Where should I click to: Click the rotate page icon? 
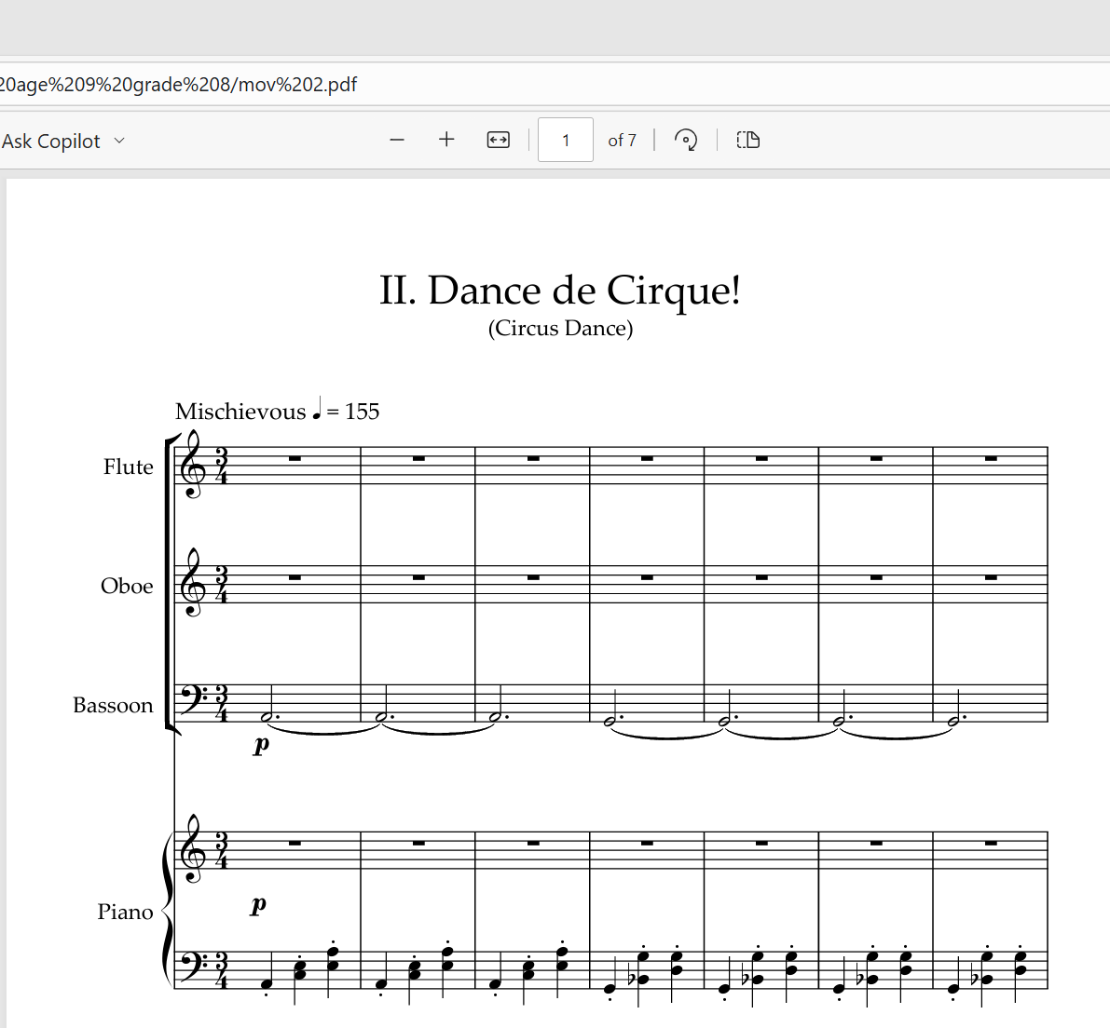click(685, 140)
